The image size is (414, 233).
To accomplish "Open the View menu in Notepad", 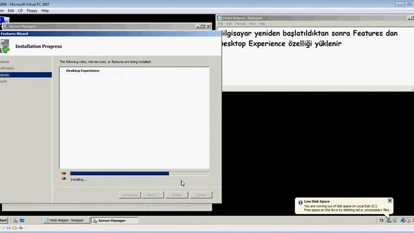I will click(x=252, y=24).
